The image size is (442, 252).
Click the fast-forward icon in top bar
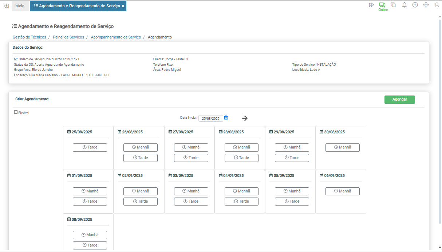point(371,5)
